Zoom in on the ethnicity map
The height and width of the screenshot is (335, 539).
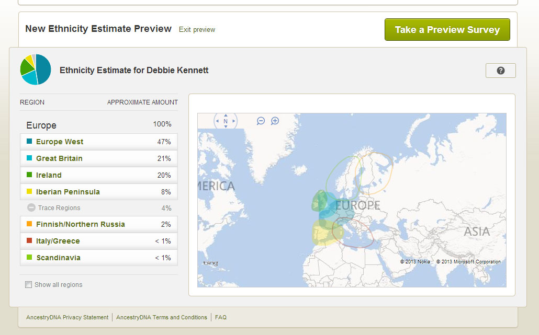coord(274,121)
